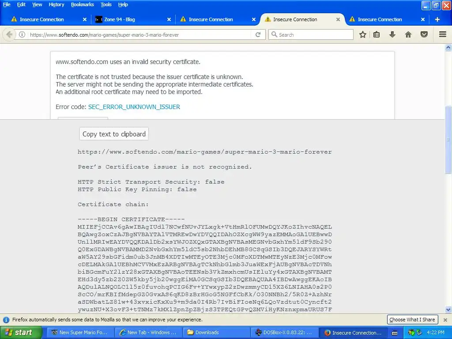Open the History menu
Screen dimensions: 452x339
click(56, 4)
